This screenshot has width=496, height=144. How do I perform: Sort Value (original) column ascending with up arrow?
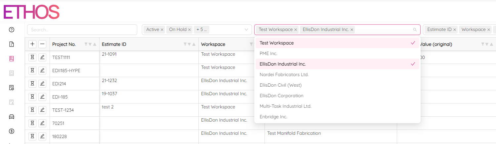[x=492, y=44]
